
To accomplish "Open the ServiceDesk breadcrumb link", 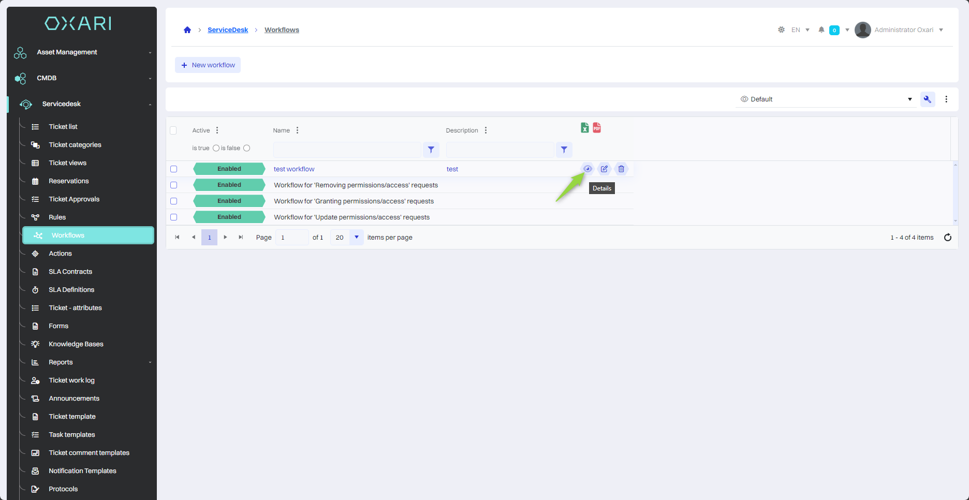I will tap(228, 30).
